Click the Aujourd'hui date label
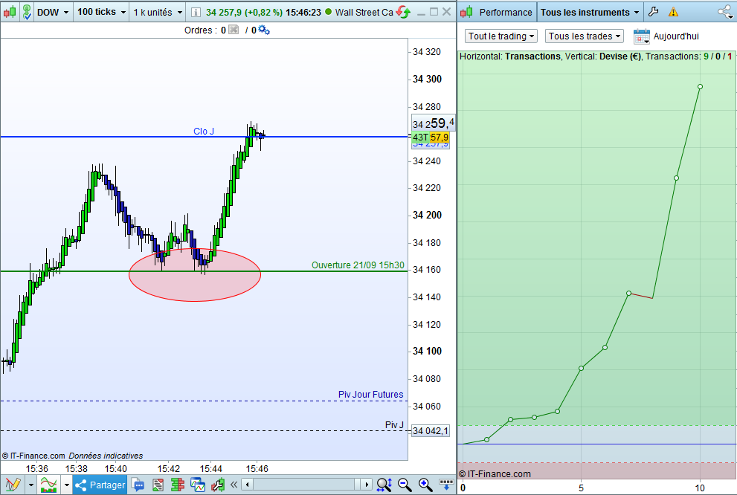 (x=676, y=36)
